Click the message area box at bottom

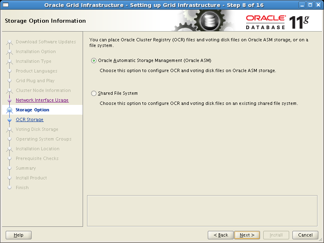pyautogui.click(x=202, y=211)
